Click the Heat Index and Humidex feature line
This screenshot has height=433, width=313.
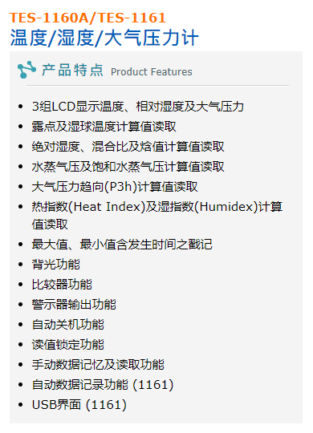(x=157, y=216)
